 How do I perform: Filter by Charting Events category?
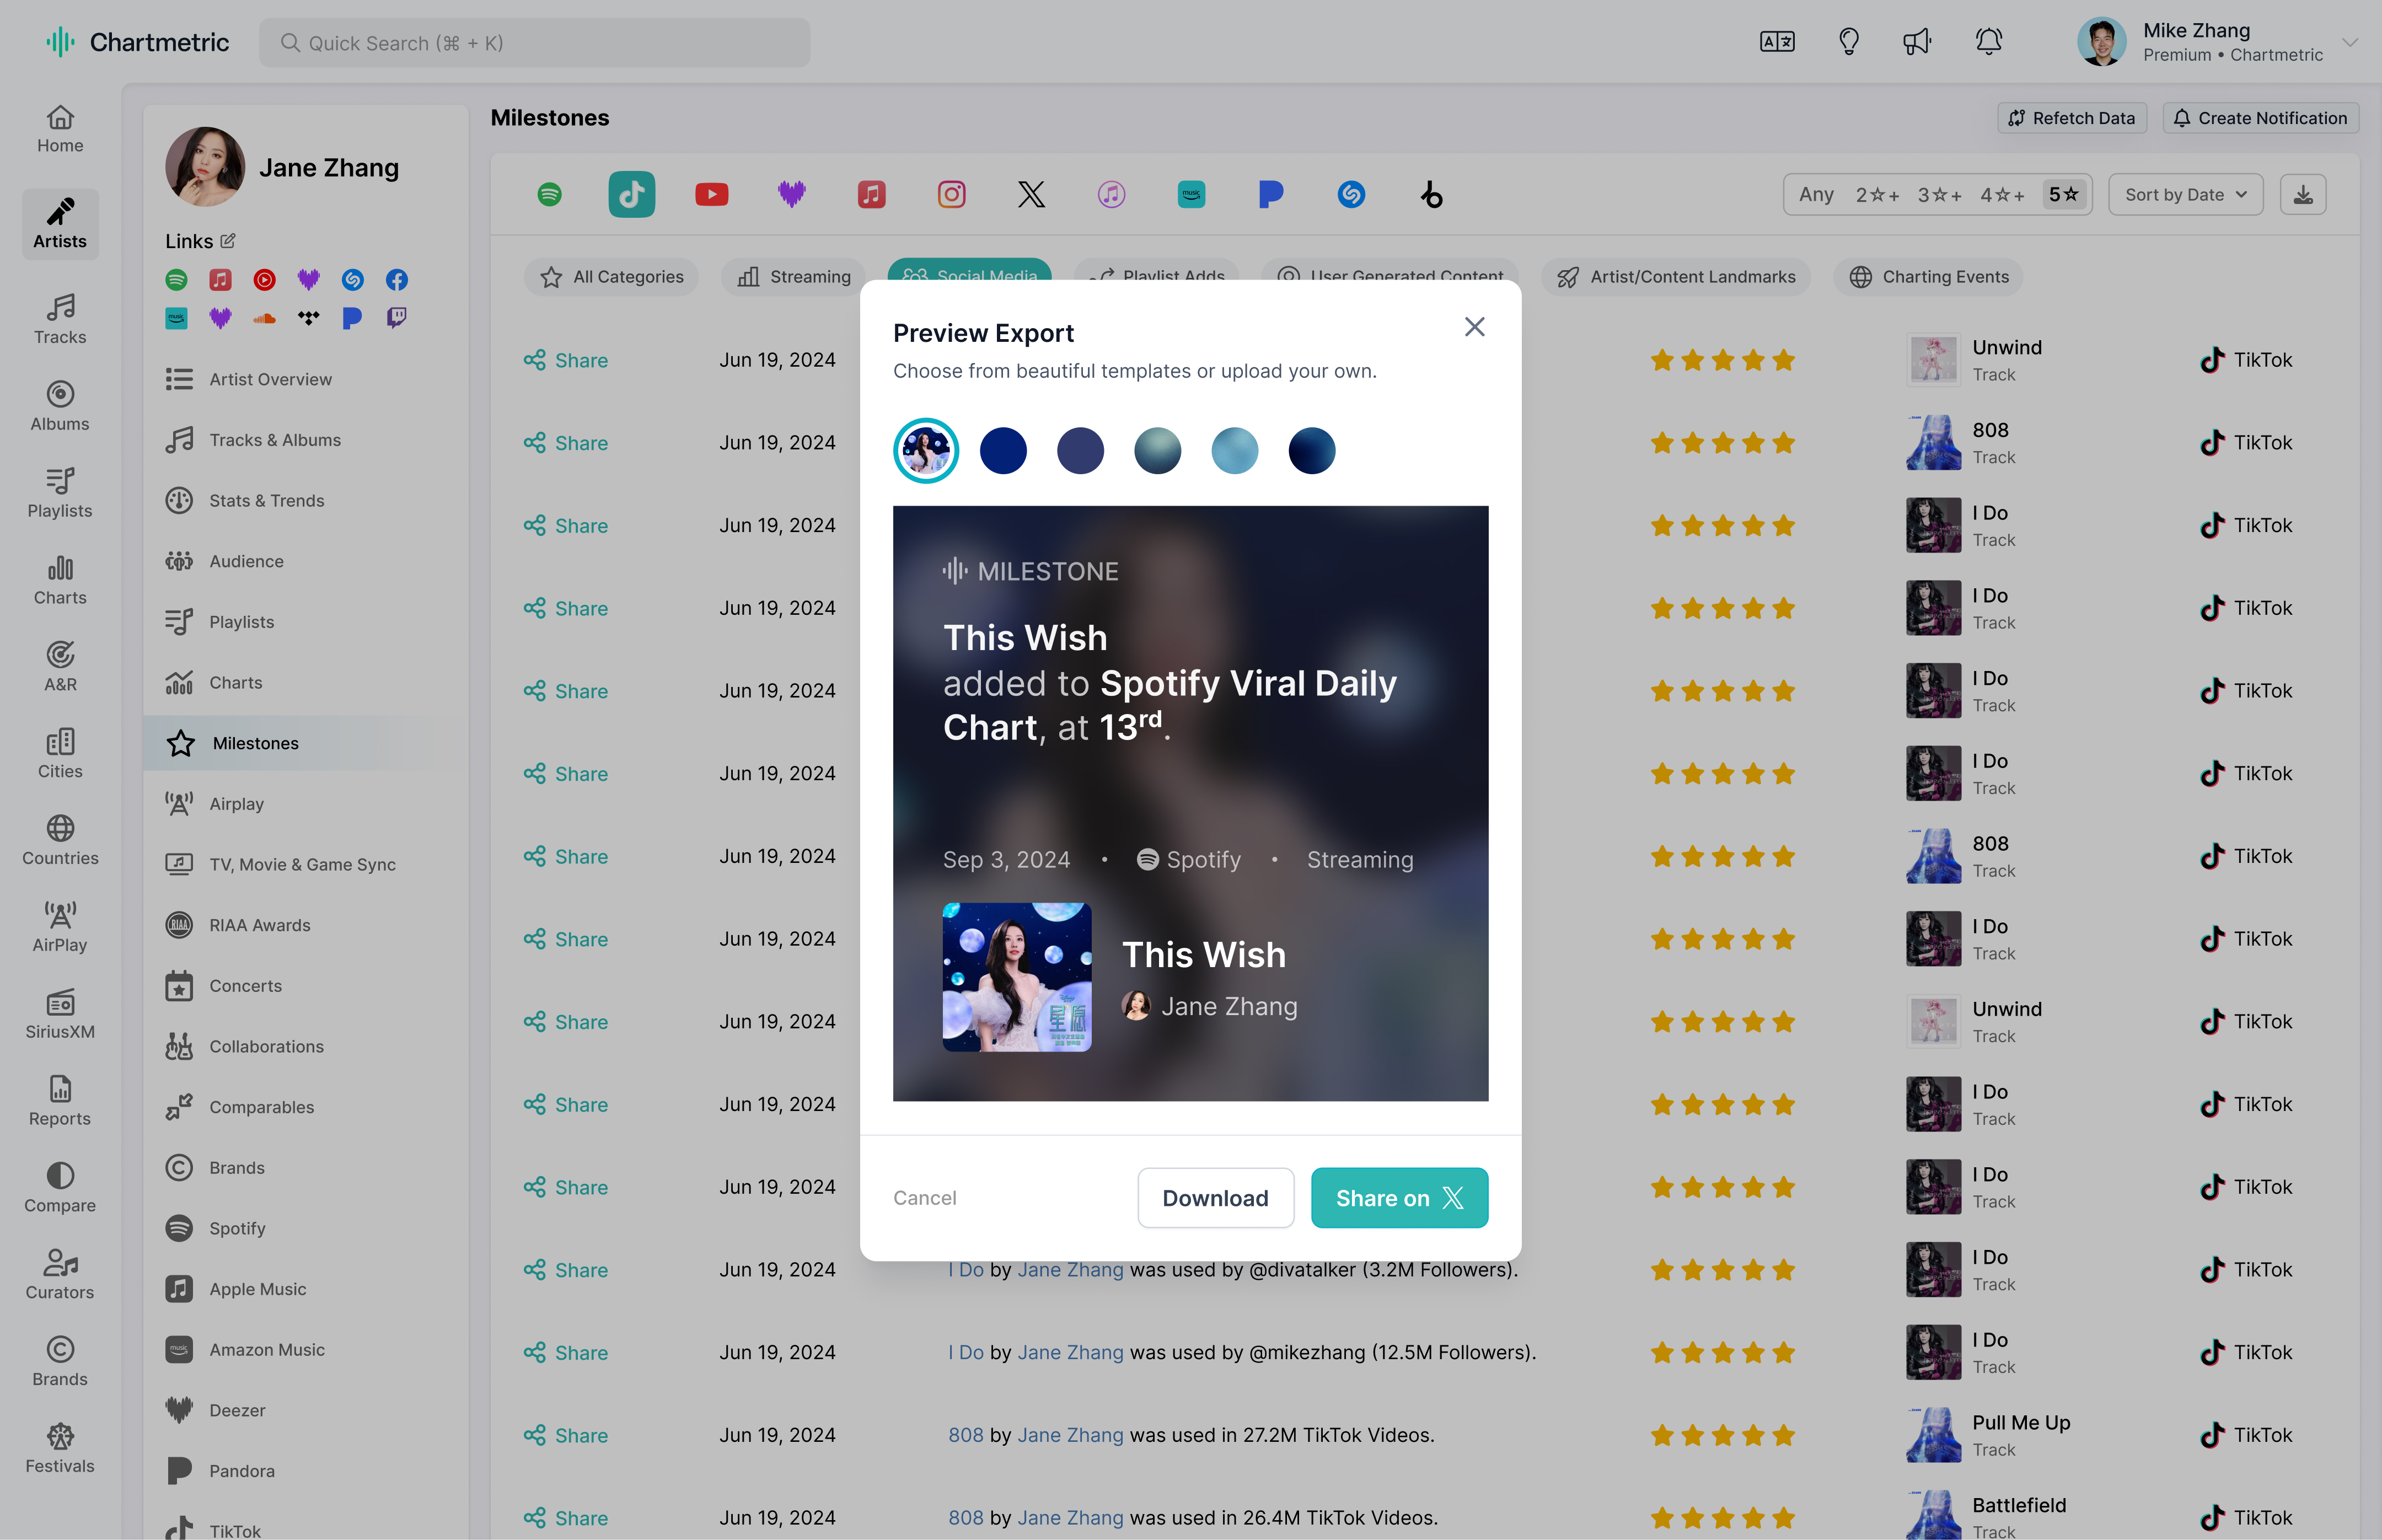click(1928, 277)
